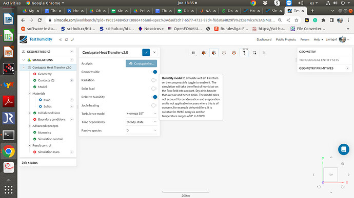Click the edit pencil icon beside project title

click(x=72, y=39)
